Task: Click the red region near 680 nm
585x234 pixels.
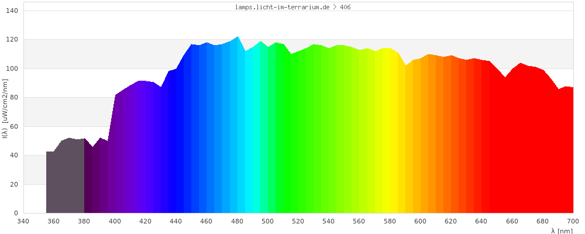Action: tap(543, 146)
